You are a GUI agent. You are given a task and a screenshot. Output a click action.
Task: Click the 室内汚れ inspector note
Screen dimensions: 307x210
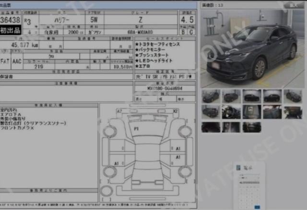[x=9, y=110]
